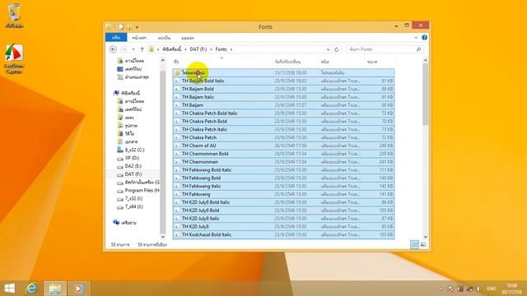Select TH K2D July8 Bold Italic
Viewport: 527px width, 296px height.
pyautogui.click(x=283, y=202)
